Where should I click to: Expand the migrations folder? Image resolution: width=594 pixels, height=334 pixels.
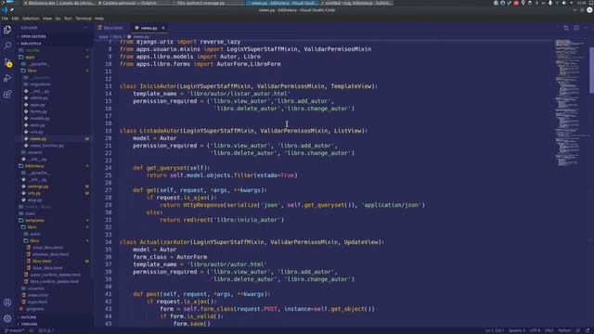coord(40,84)
